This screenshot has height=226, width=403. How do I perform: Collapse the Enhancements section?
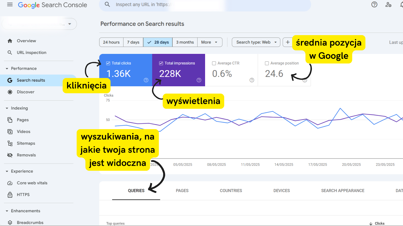pyautogui.click(x=7, y=211)
